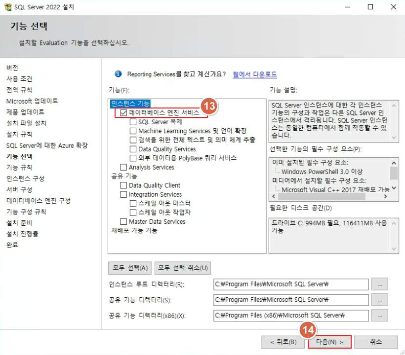
Task: Click the Windows PowerShell 3.0 이상 prerequisite item
Action: pyautogui.click(x=322, y=172)
